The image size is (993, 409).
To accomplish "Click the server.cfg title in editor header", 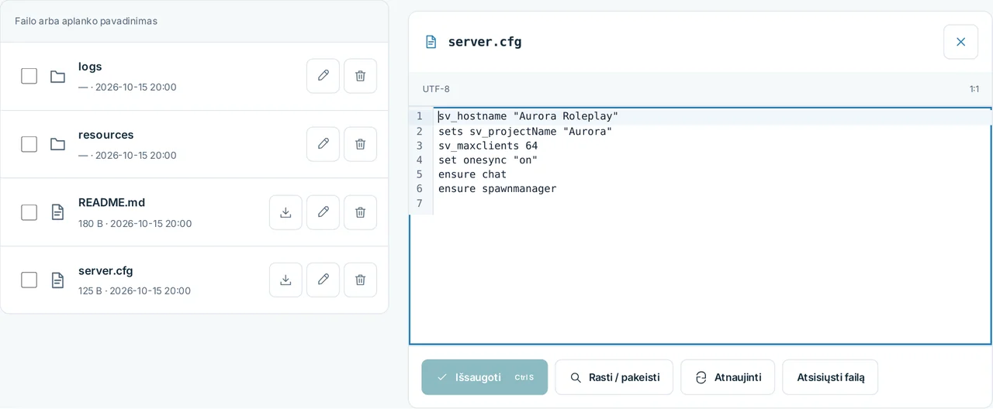I will [x=485, y=42].
